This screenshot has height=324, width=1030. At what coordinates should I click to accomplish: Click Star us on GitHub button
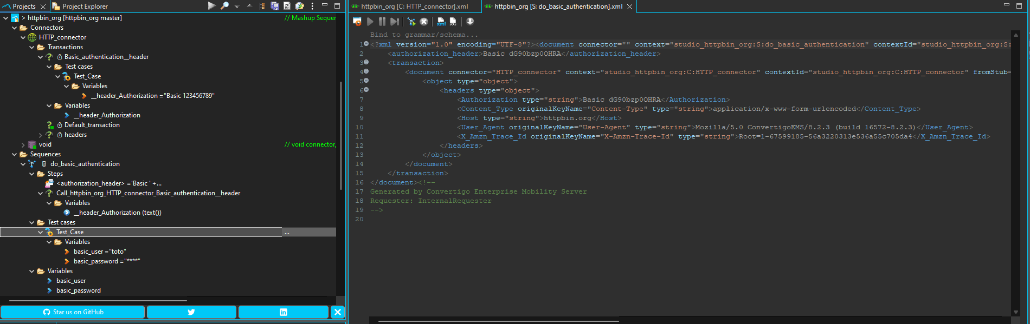point(73,312)
